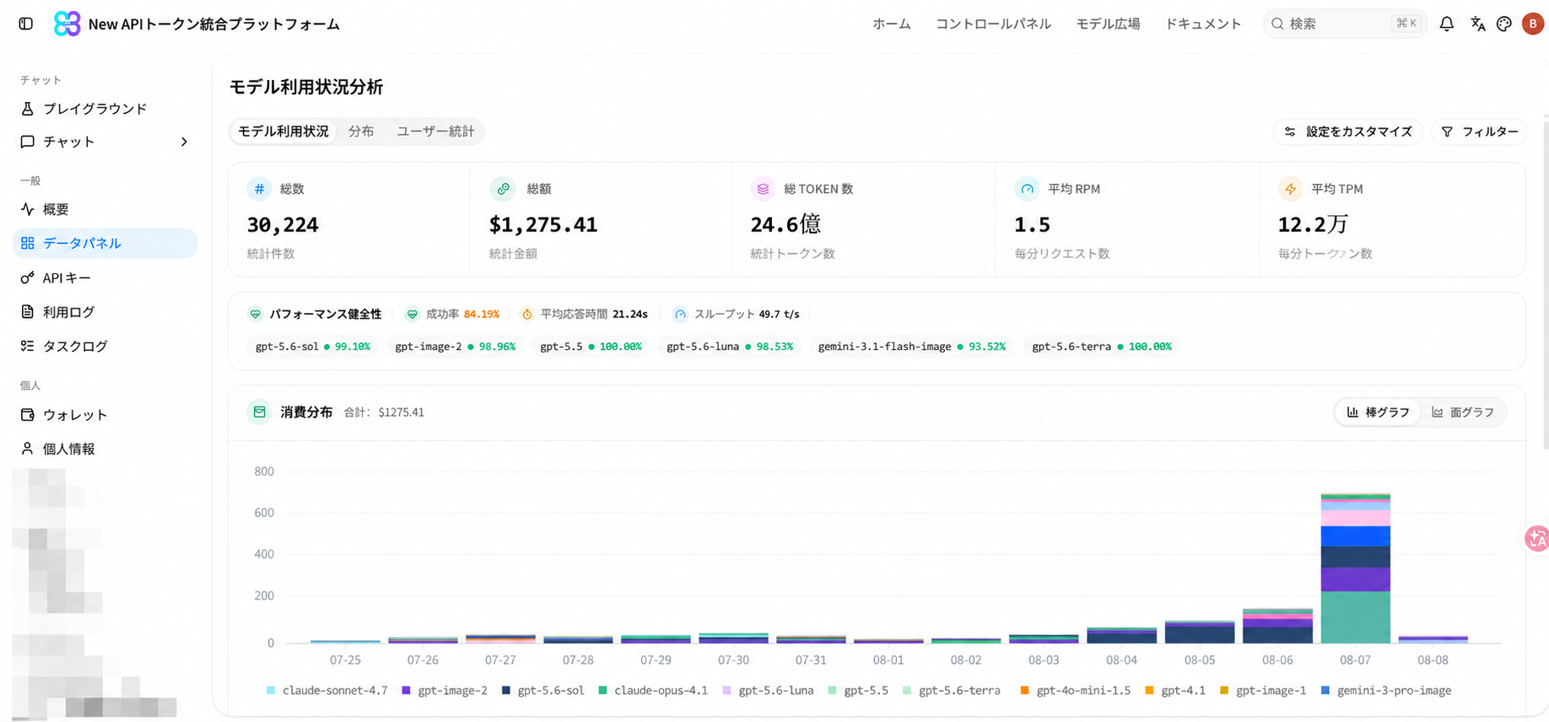Screen dimensions: 1549x722
Task: Click the total amount link icon
Action: point(503,189)
